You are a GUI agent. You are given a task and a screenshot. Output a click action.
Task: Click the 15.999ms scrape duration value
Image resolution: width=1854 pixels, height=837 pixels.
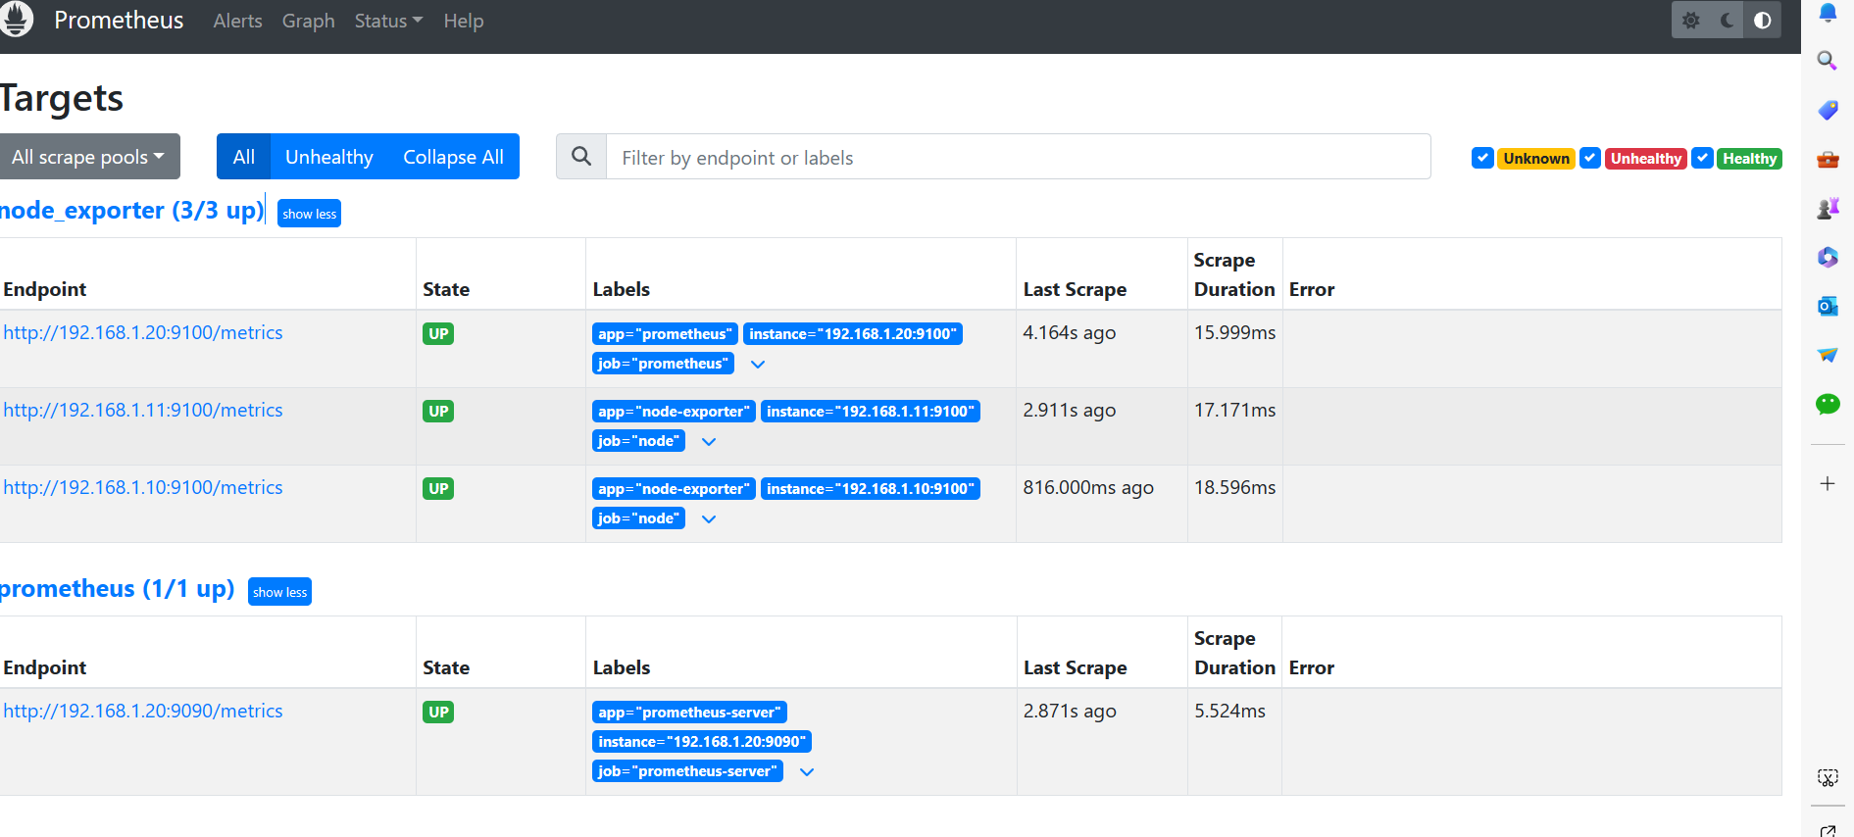1234,332
